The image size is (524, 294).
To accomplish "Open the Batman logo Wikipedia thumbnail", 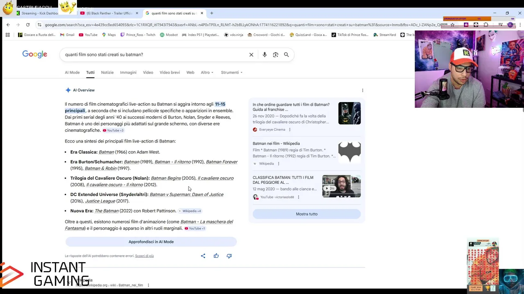I will tap(350, 152).
